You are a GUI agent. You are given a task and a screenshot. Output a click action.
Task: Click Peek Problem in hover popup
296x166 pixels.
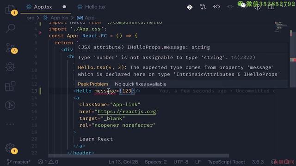[x=93, y=84]
